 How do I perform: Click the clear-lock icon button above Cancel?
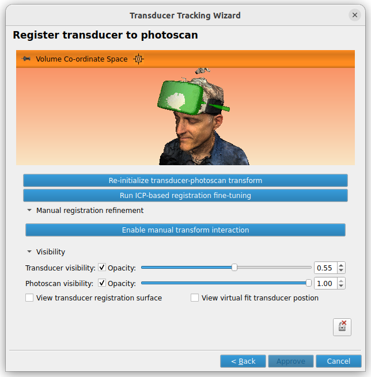click(x=342, y=327)
